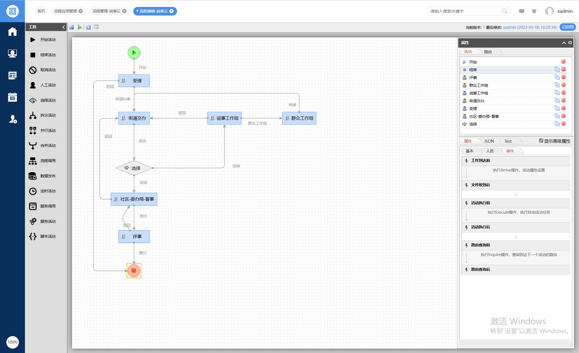Click the red delete icon for 评事
The image size is (579, 353).
click(x=563, y=77)
